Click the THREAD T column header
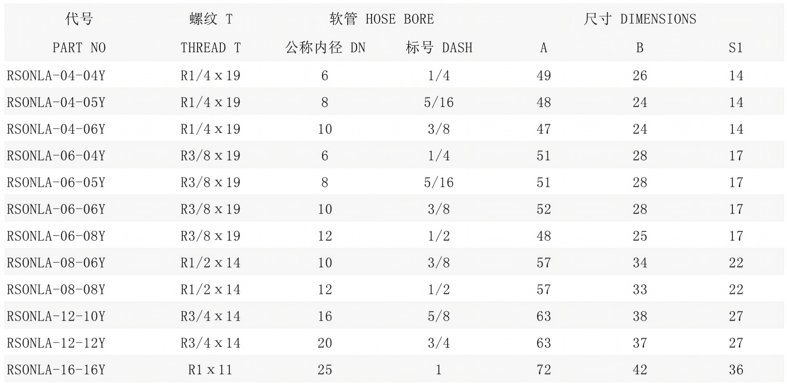The width and height of the screenshot is (787, 384). (210, 47)
